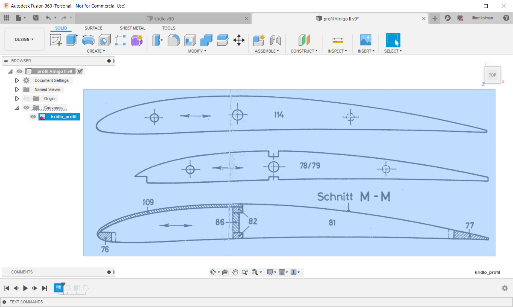Click the Insert image icon

[x=366, y=40]
